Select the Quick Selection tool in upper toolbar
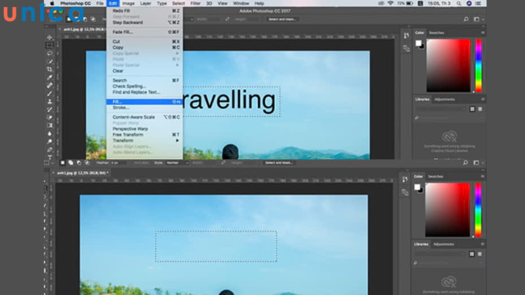The height and width of the screenshot is (295, 525). 50,61
